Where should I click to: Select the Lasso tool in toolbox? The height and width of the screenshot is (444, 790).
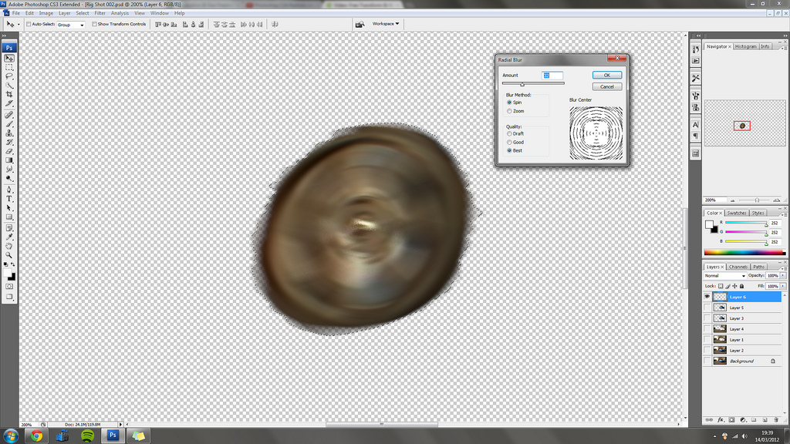[9, 76]
